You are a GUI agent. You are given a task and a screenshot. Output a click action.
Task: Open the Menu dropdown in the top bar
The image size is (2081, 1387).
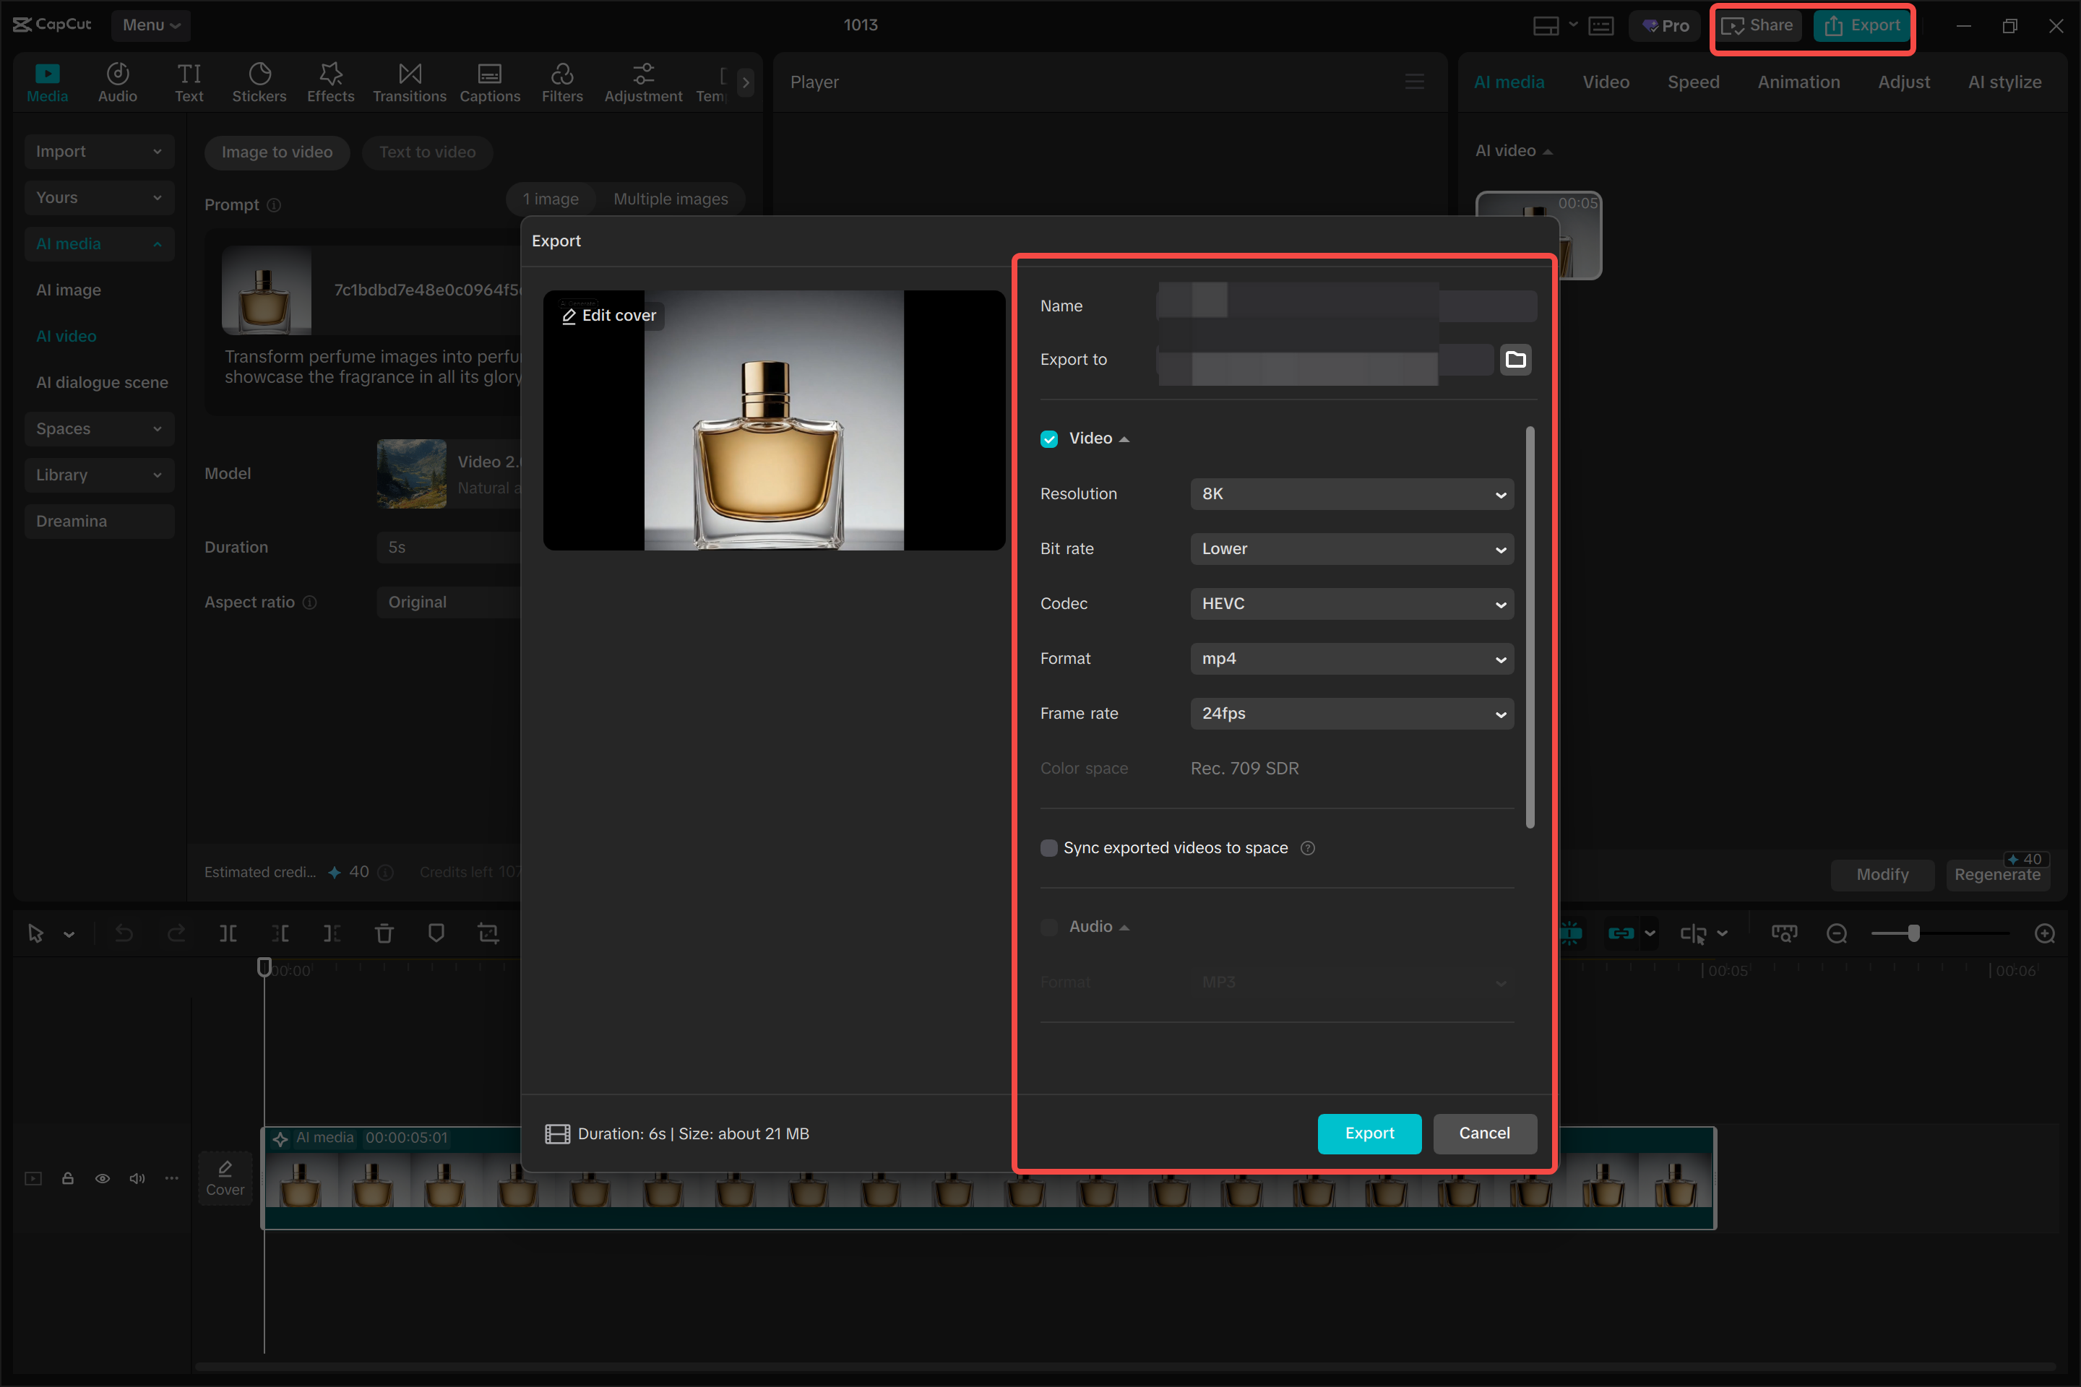point(149,25)
